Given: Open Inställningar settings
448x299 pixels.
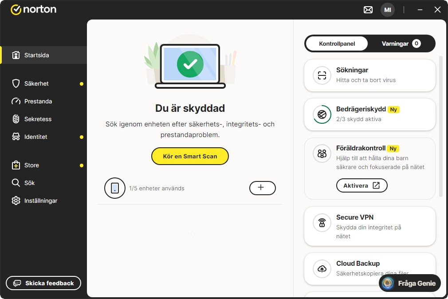Looking at the screenshot, I should point(40,201).
